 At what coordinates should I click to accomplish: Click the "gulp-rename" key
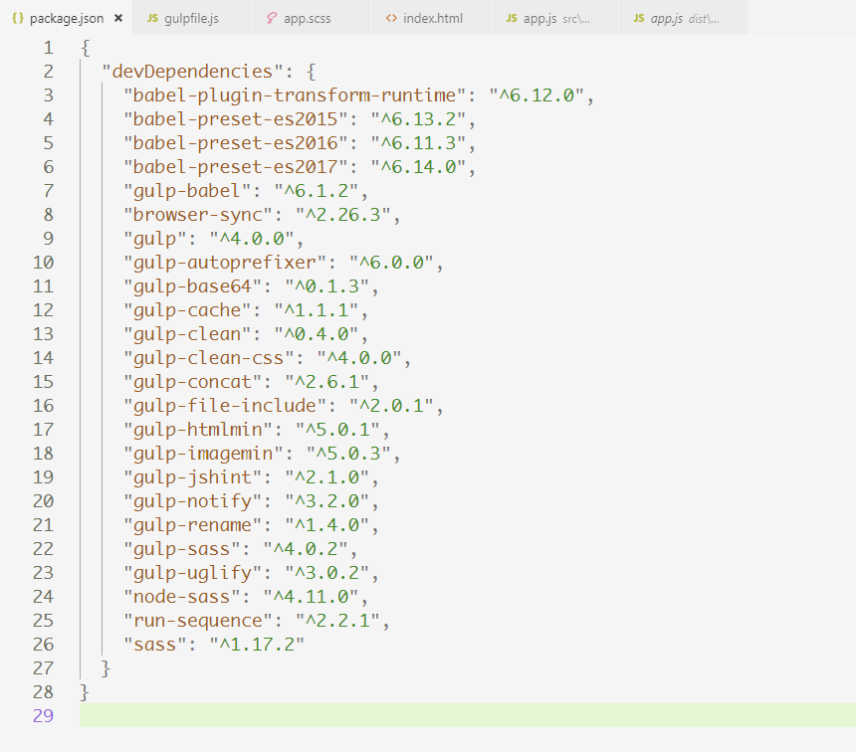click(x=193, y=525)
